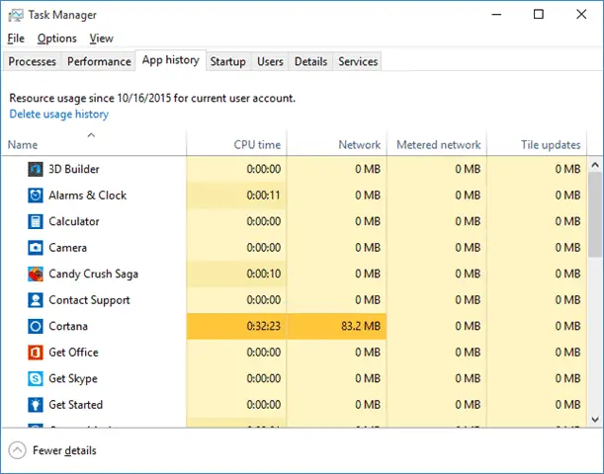This screenshot has width=604, height=474.
Task: Sort by the Name column header
Action: click(x=94, y=143)
